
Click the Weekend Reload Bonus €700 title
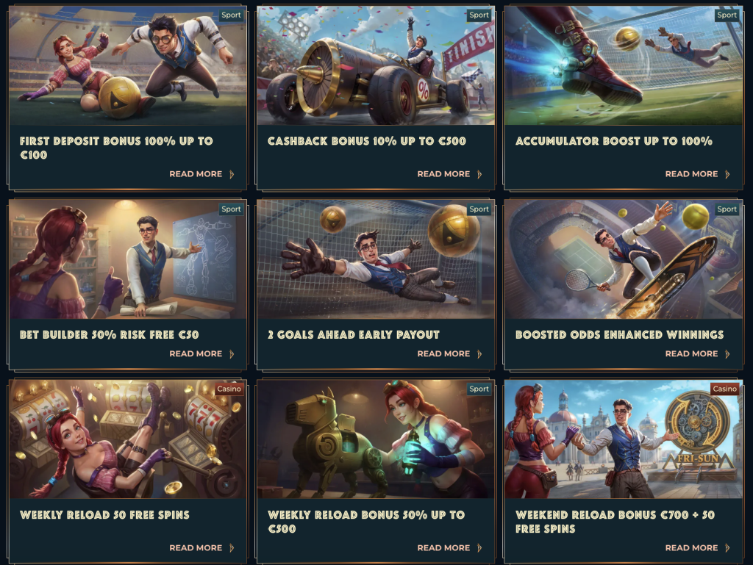(615, 522)
